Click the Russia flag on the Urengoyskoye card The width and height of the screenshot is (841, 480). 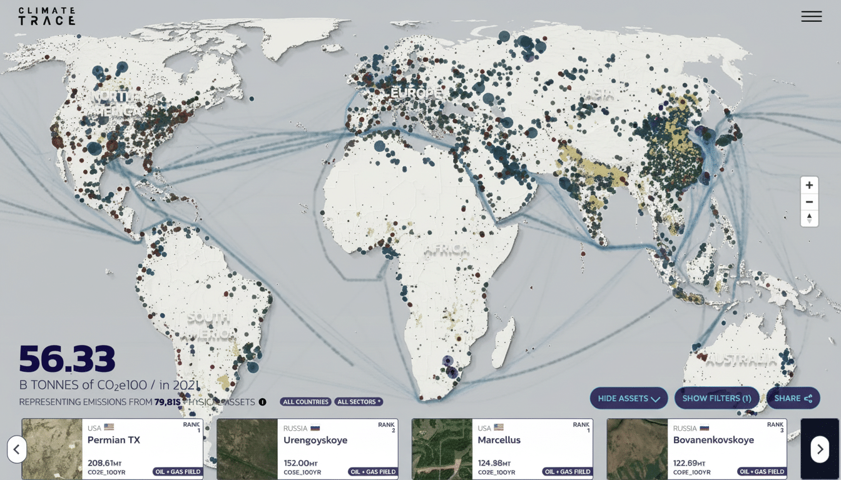coord(315,427)
